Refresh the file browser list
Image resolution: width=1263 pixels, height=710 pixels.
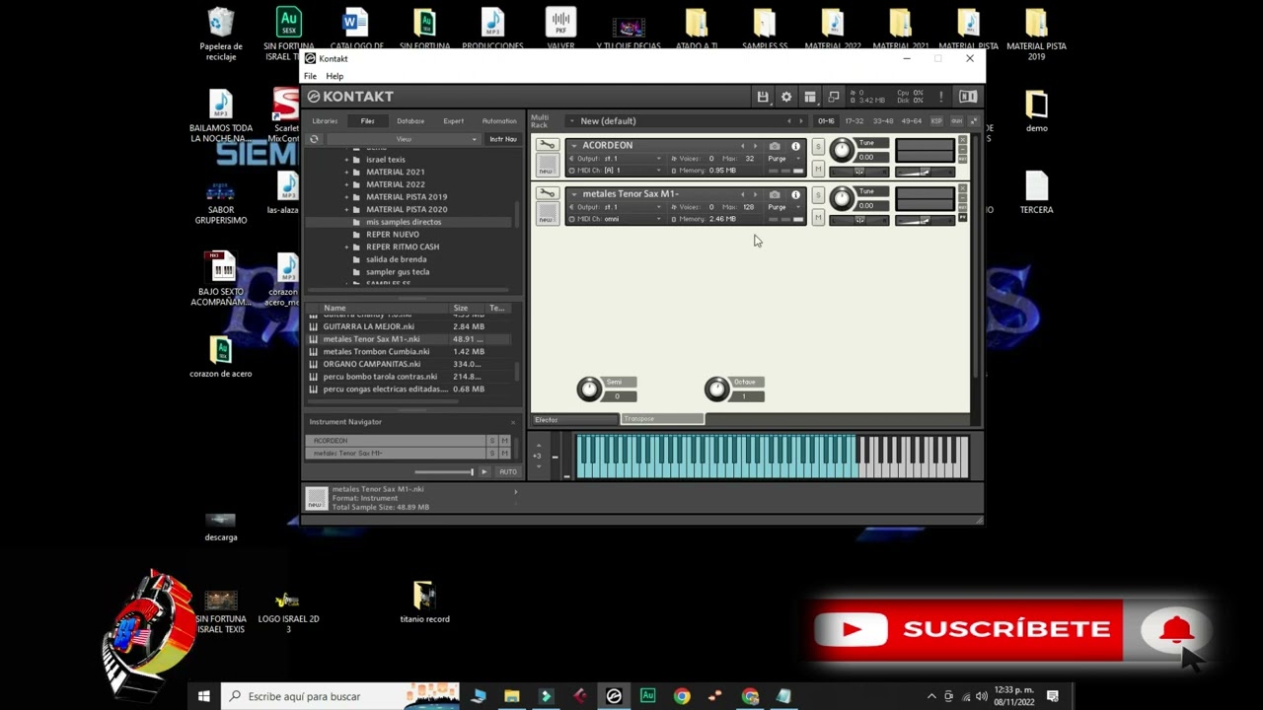pos(314,139)
